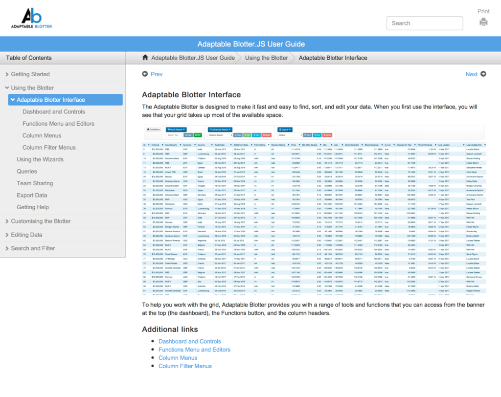Expand the Search and Filter section
Screen dimensions: 501x397
(x=7, y=249)
